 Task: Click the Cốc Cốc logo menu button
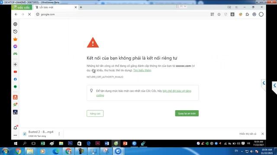tap(22, 7)
